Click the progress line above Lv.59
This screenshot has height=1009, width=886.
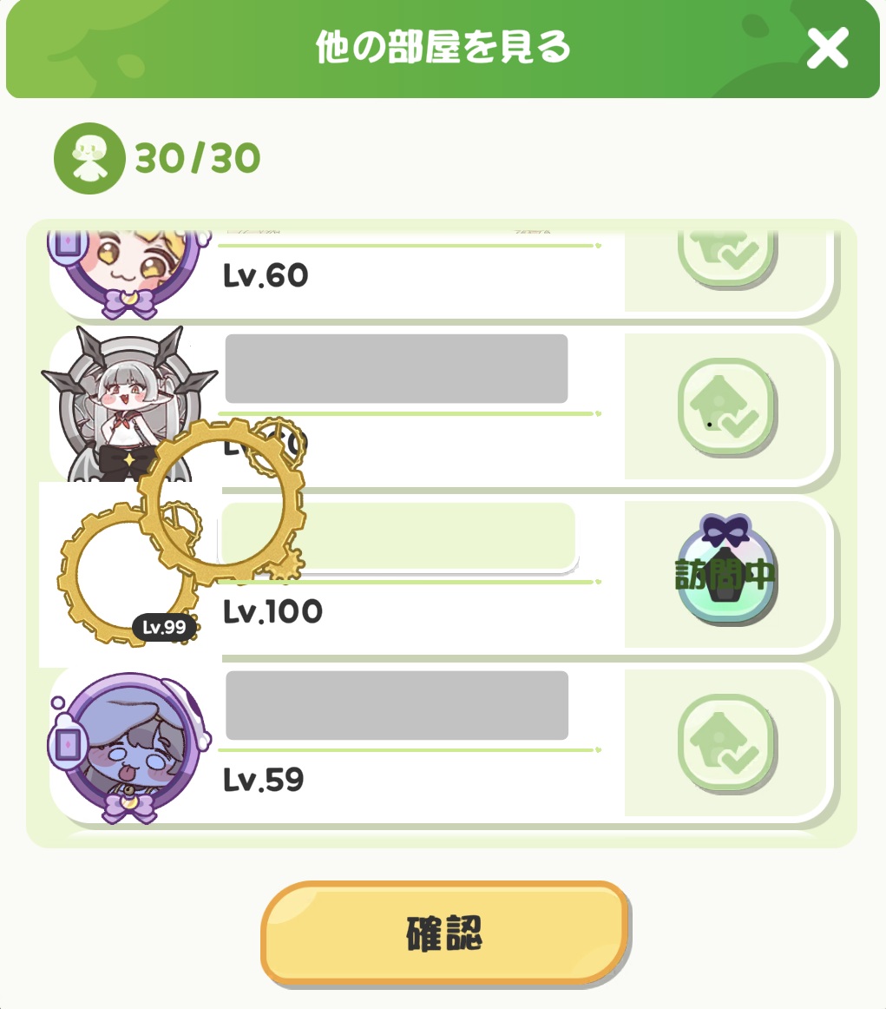[410, 749]
